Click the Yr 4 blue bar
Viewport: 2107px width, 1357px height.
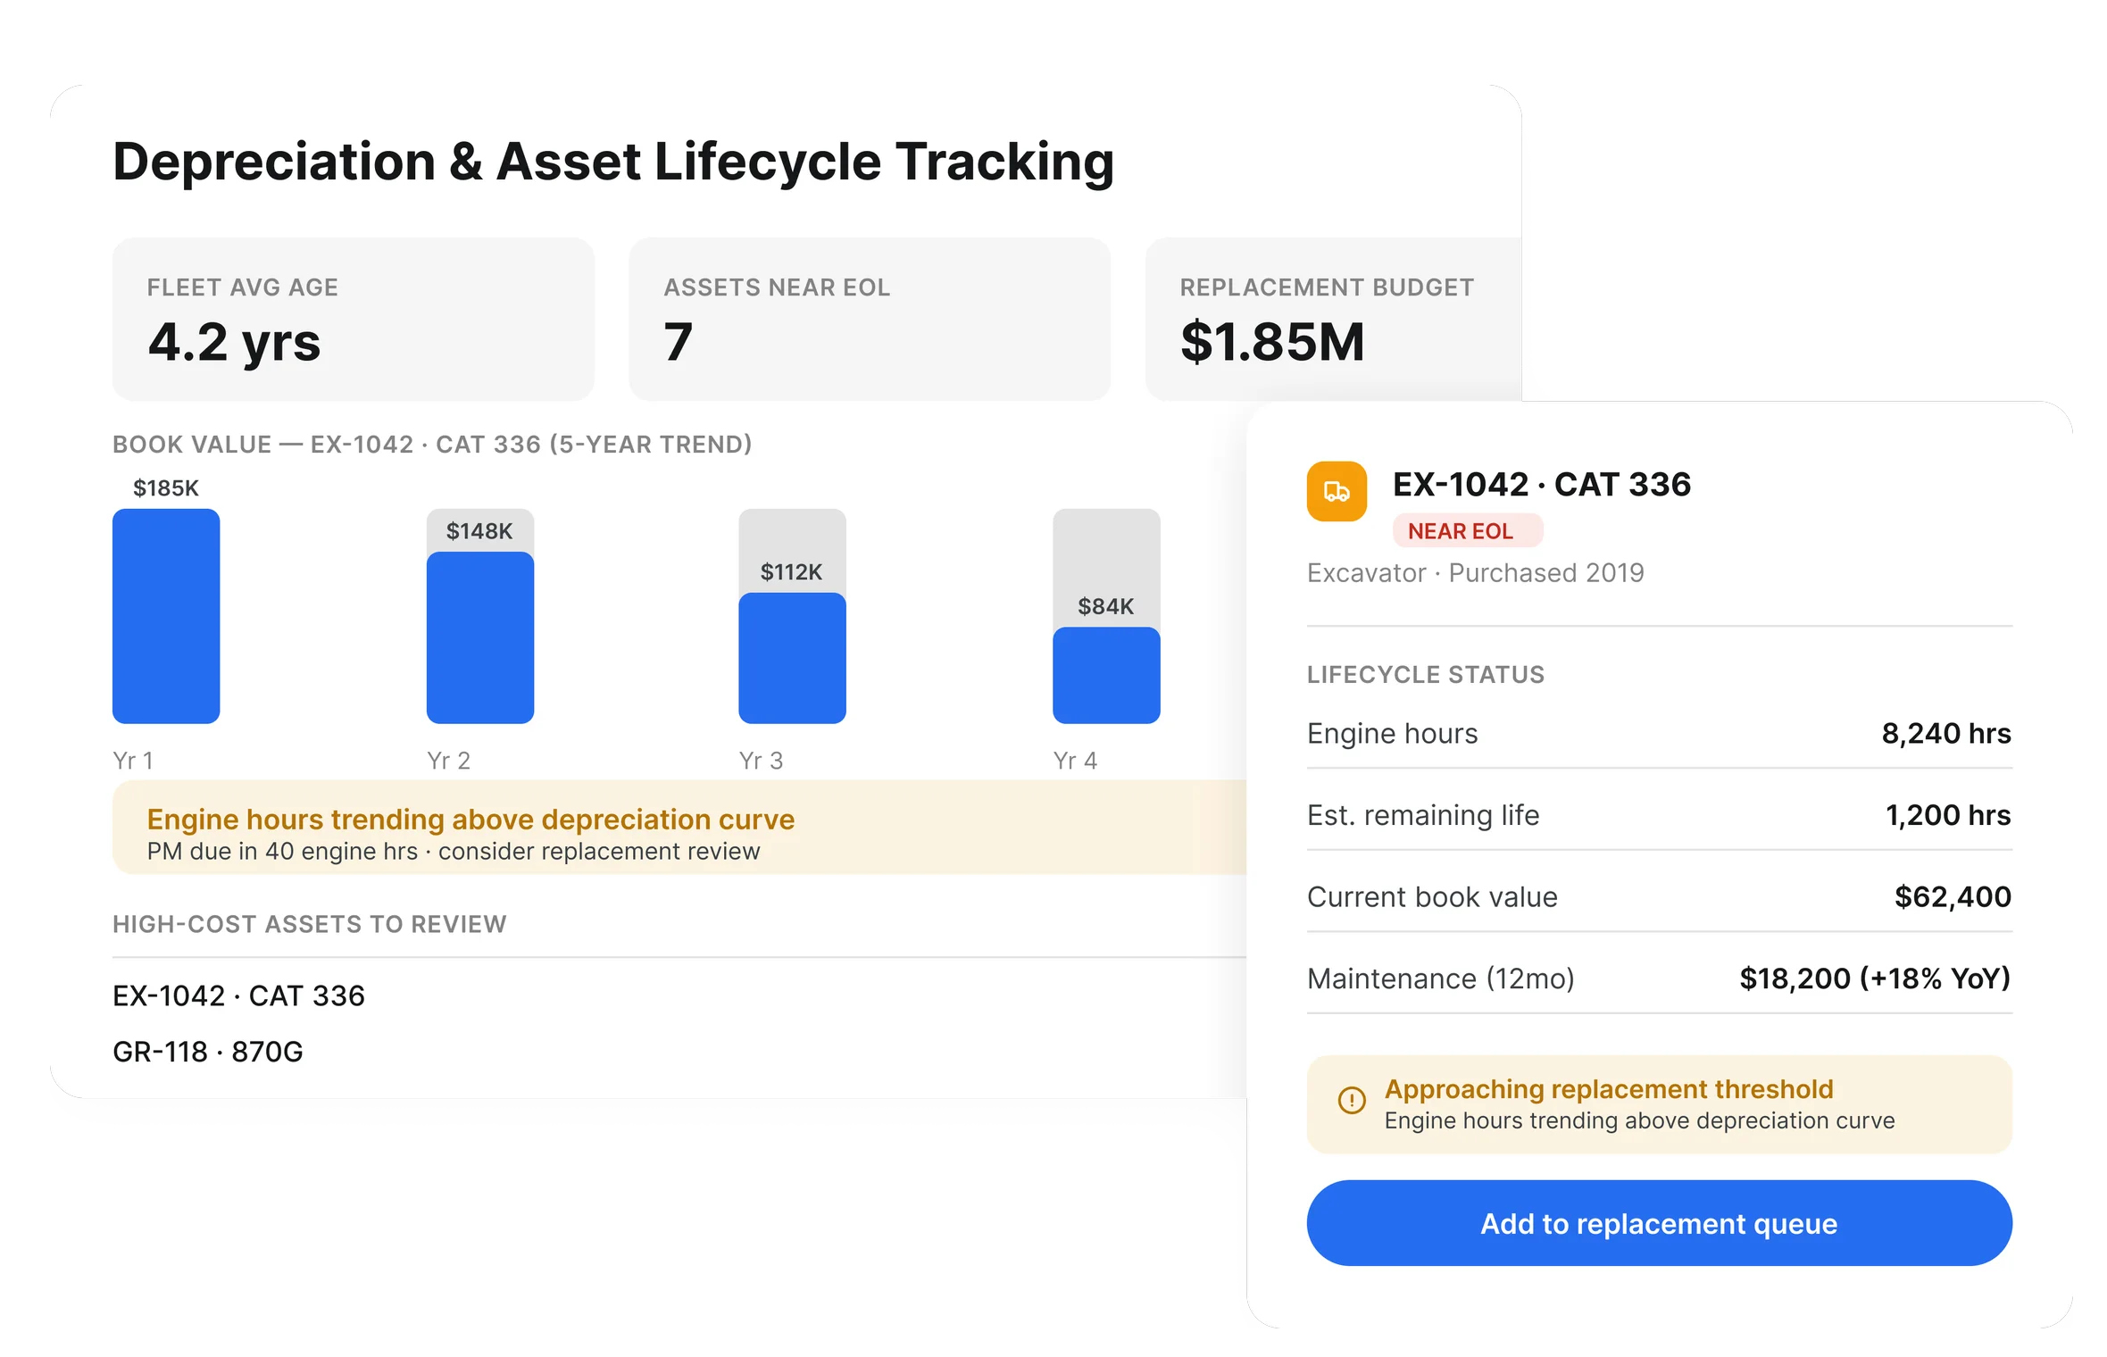(x=1106, y=675)
